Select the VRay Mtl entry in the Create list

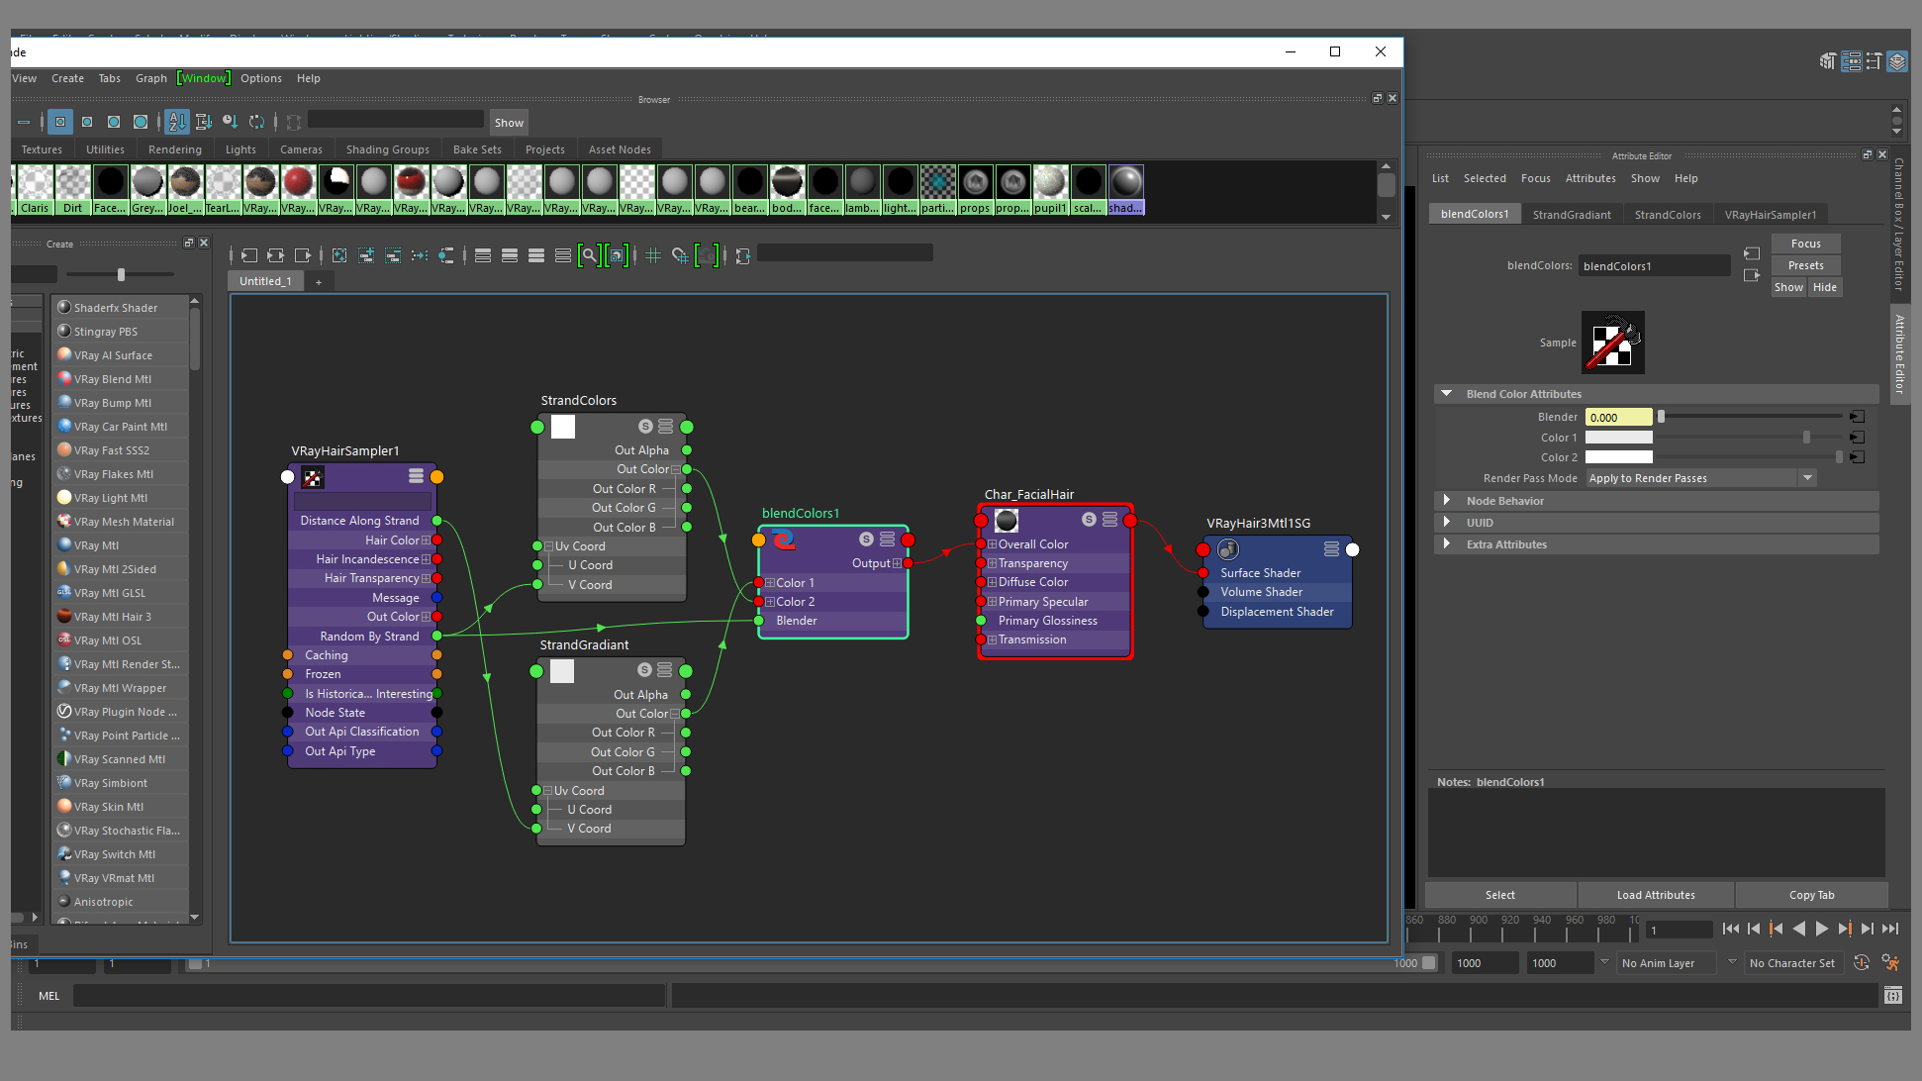click(120, 545)
